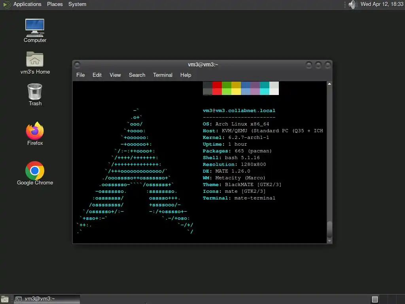Click the OS: Arch Linux x86_64 line
This screenshot has height=304, width=405.
[x=236, y=124]
